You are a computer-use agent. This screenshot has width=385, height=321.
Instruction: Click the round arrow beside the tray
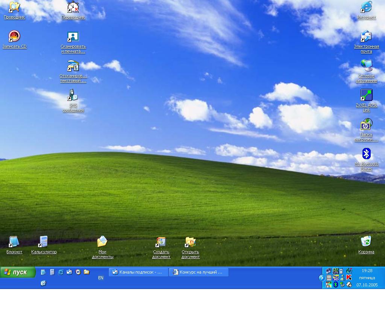pyautogui.click(x=322, y=278)
